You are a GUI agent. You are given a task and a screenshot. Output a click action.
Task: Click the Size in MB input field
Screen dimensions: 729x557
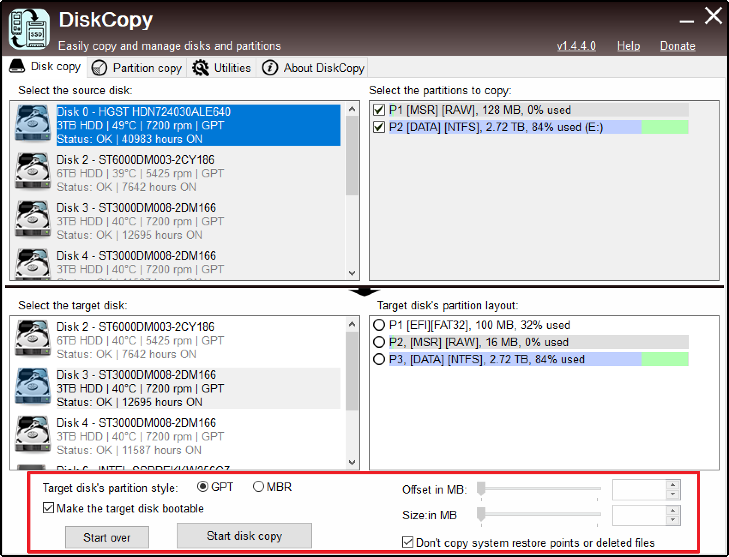[639, 515]
